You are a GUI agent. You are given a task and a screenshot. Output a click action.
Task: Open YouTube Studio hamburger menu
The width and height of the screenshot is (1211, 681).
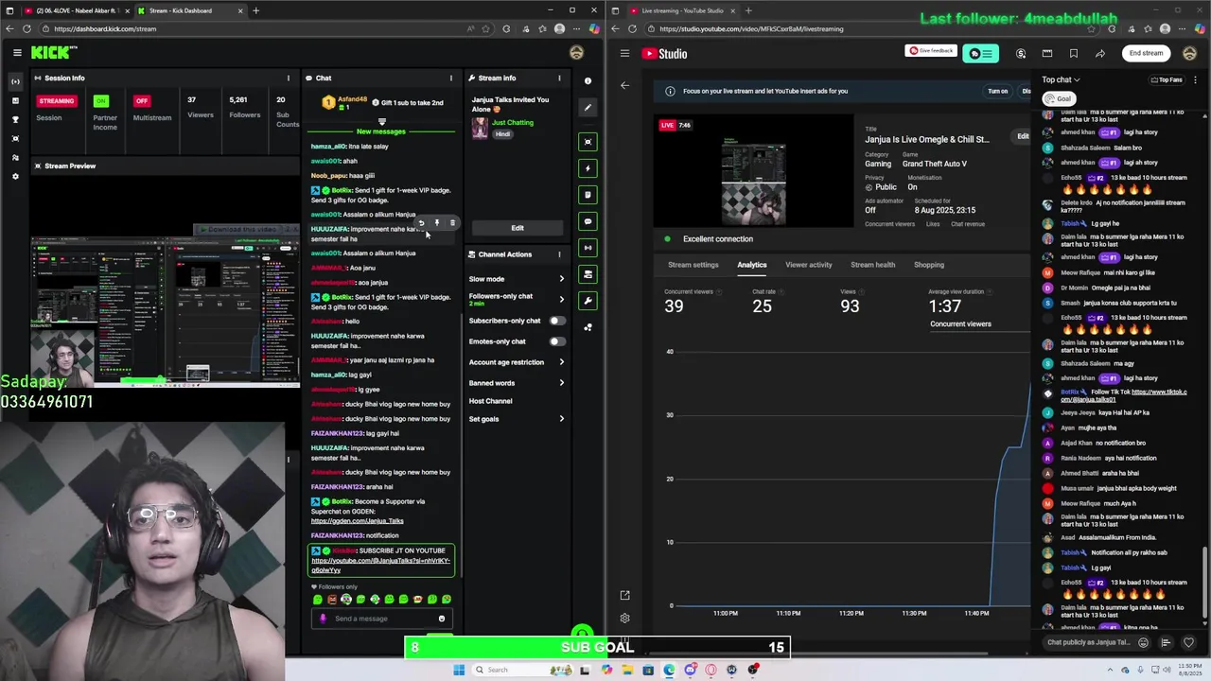pyautogui.click(x=624, y=53)
